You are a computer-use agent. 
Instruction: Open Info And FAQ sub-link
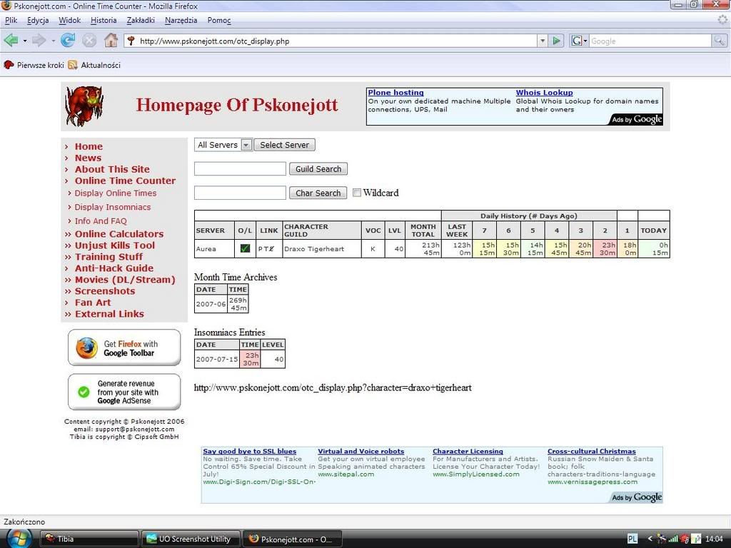click(x=101, y=221)
